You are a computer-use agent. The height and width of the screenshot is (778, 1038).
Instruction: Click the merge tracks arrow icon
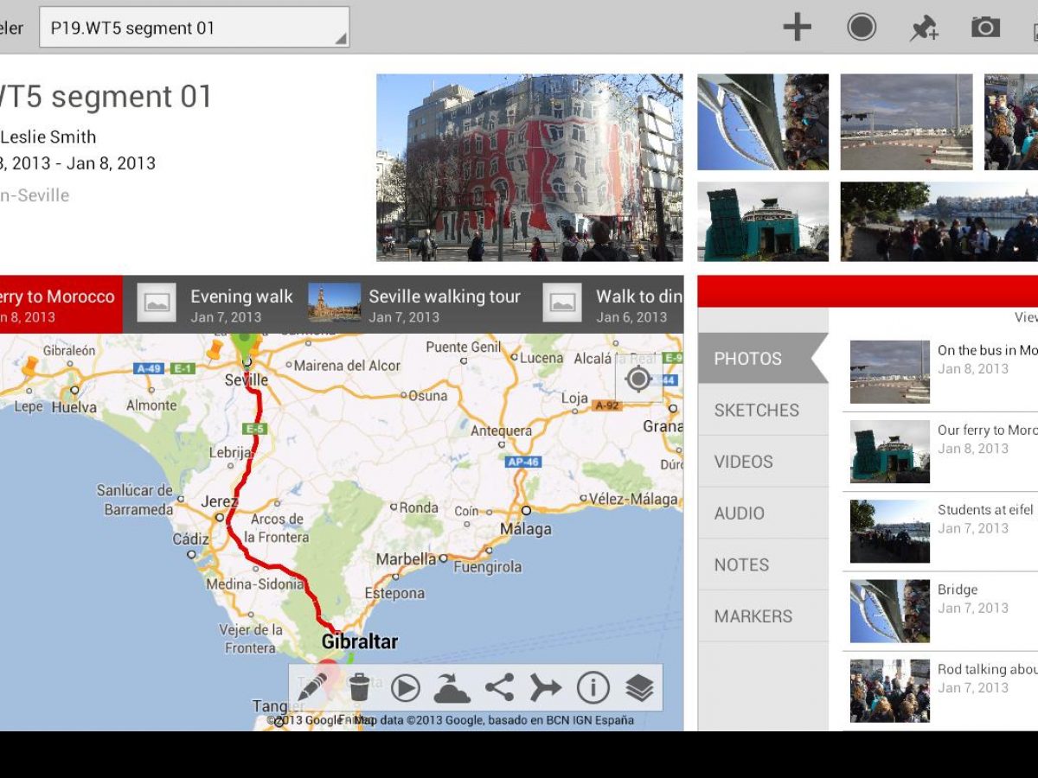[546, 688]
